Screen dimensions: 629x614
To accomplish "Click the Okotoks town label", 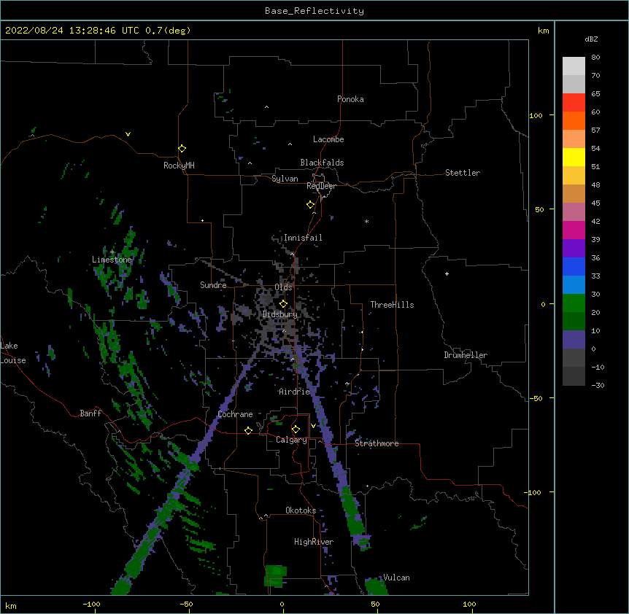I will tap(301, 510).
